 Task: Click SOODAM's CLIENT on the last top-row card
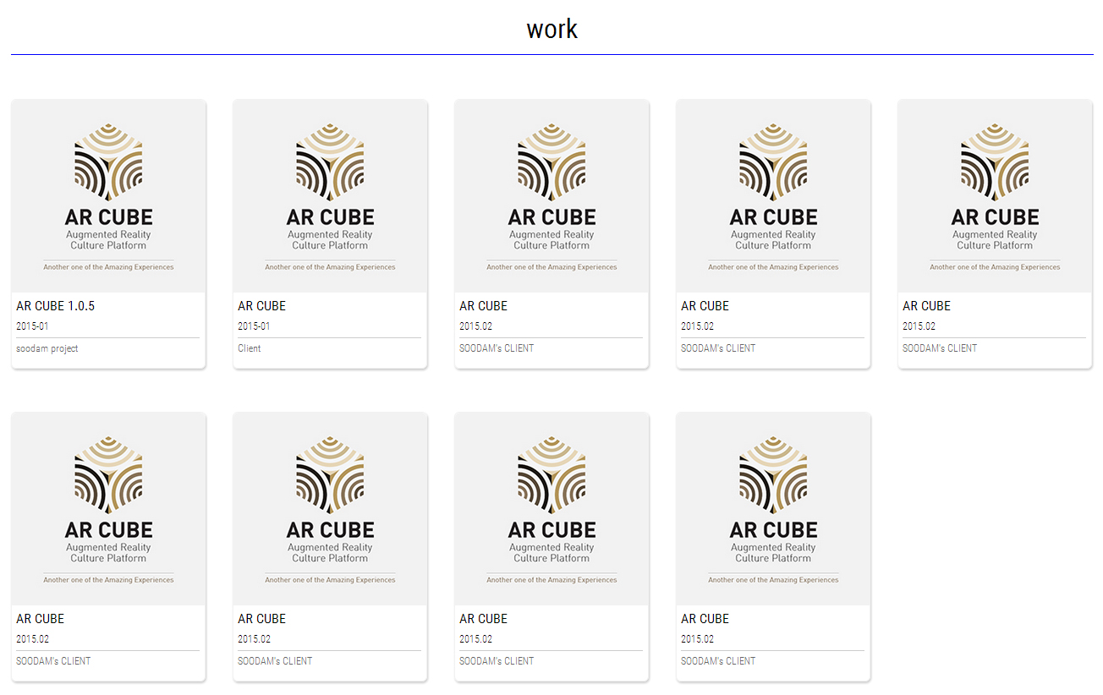(x=940, y=348)
